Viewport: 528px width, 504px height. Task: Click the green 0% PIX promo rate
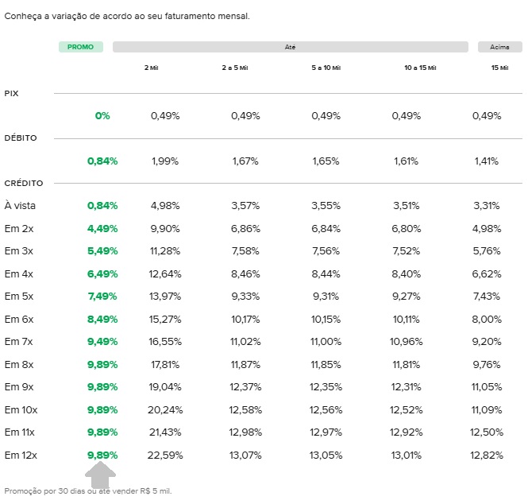tap(102, 116)
